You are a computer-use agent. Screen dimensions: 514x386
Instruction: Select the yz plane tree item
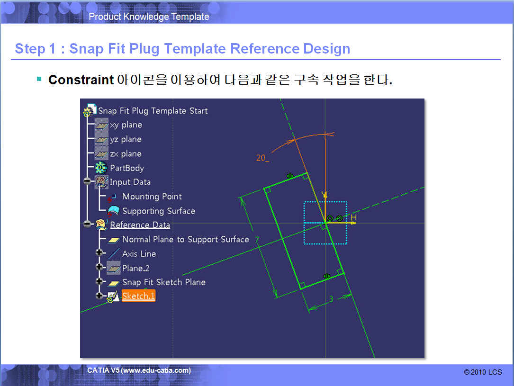(x=126, y=139)
